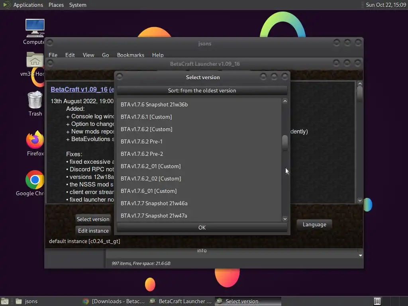The image size is (408, 306).
Task: Switch to Select version taskbar entry
Action: (x=248, y=301)
